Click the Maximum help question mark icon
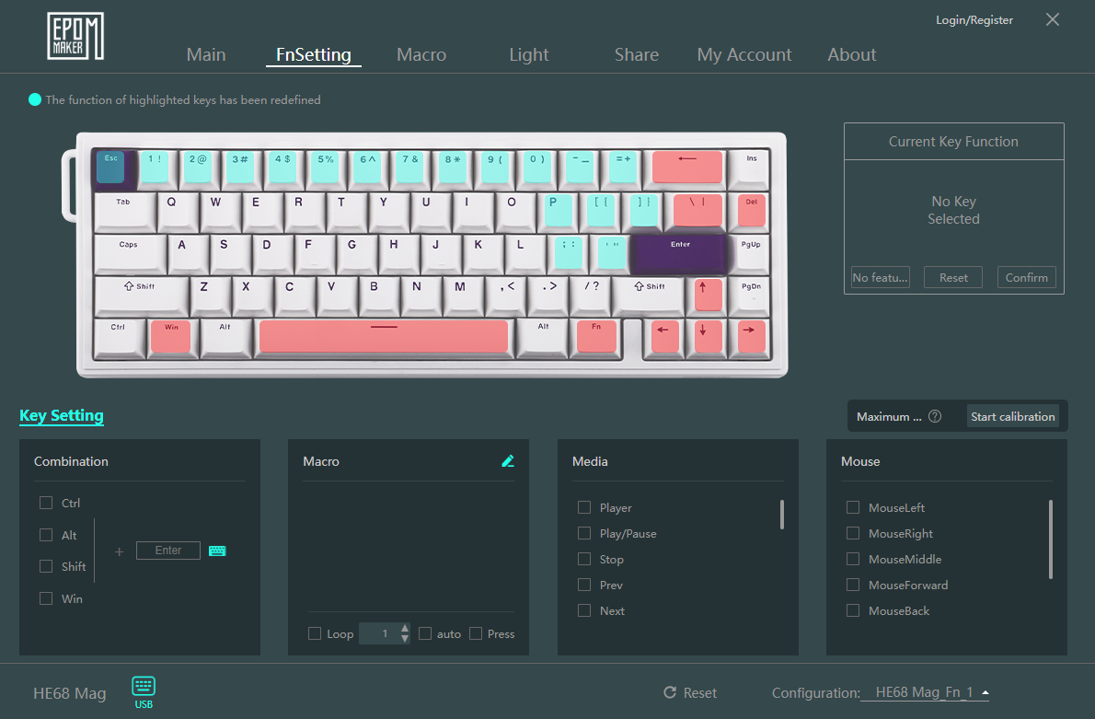Image resolution: width=1095 pixels, height=719 pixels. point(935,416)
